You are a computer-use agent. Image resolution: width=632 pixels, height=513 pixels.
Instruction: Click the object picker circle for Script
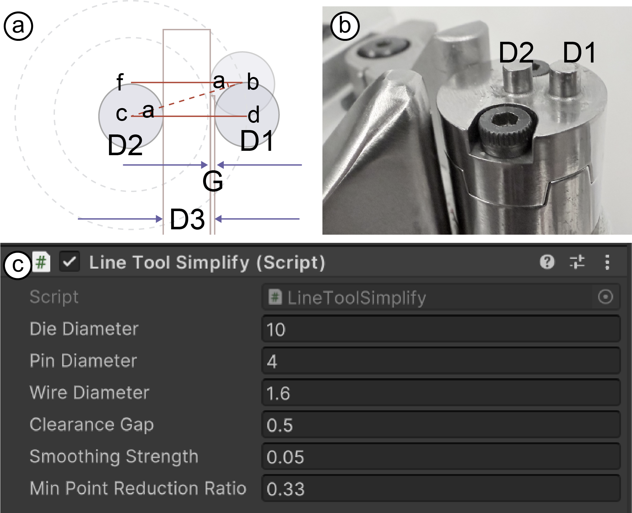point(606,297)
